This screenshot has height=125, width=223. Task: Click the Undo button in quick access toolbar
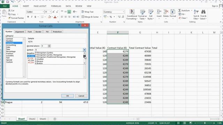(x=13, y=2)
